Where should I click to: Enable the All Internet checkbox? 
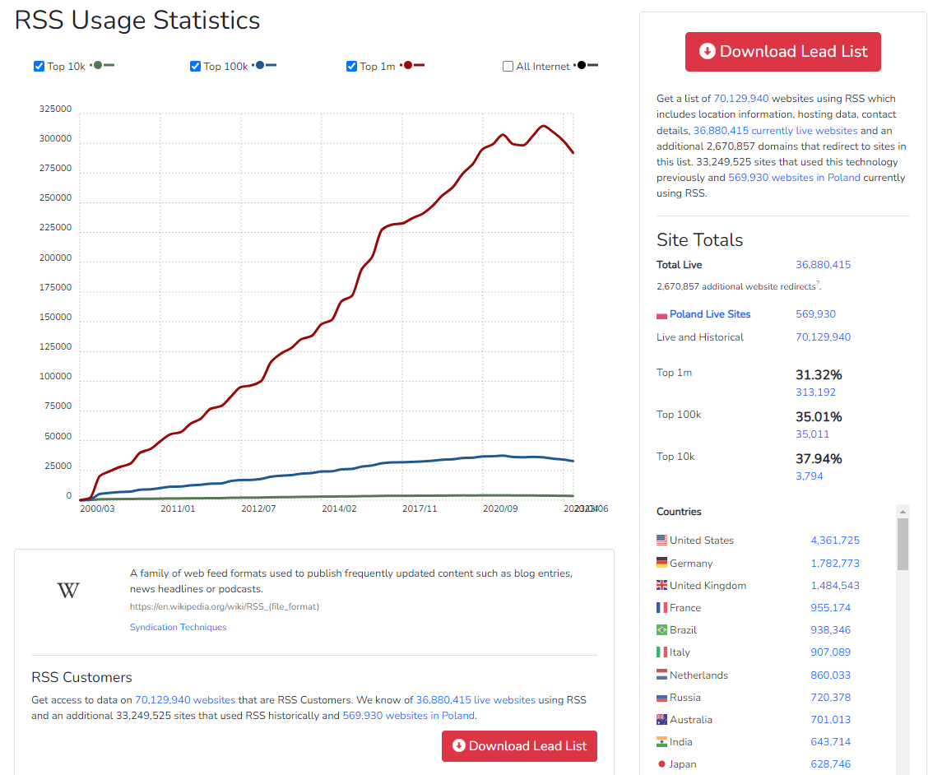pos(508,66)
